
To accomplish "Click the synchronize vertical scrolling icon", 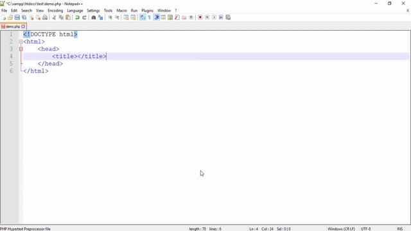I will (x=126, y=17).
